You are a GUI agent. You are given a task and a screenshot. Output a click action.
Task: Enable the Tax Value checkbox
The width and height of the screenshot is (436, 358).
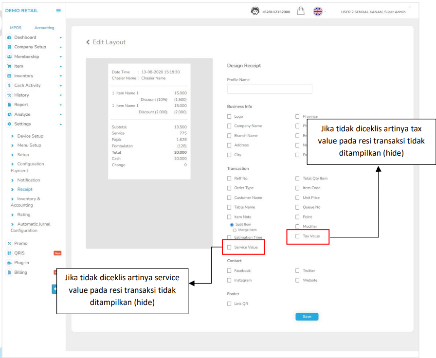(298, 236)
